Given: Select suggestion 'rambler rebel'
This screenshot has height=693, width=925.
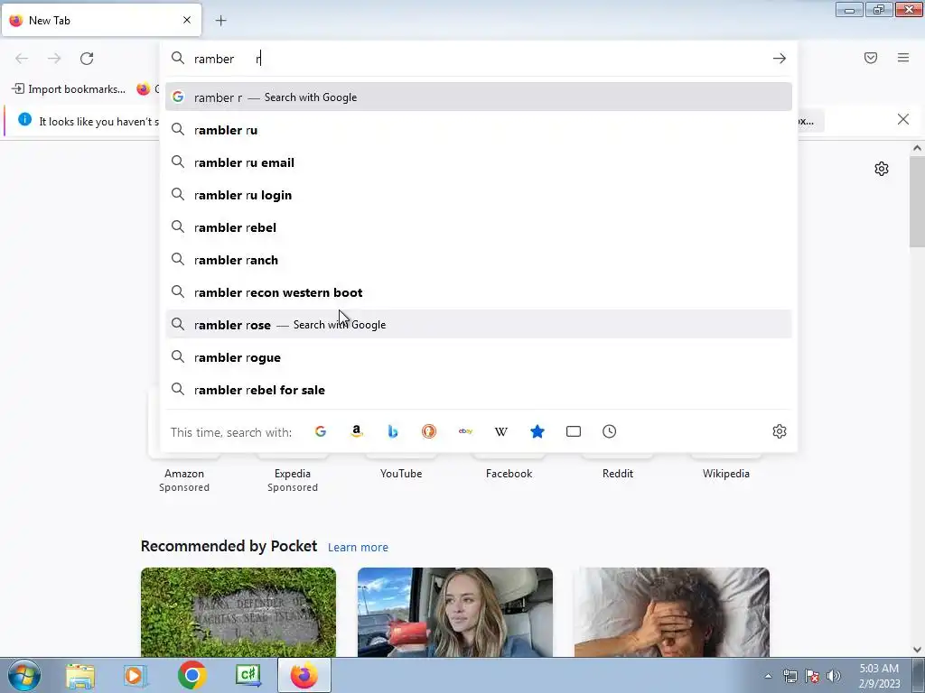Looking at the screenshot, I should click(479, 226).
